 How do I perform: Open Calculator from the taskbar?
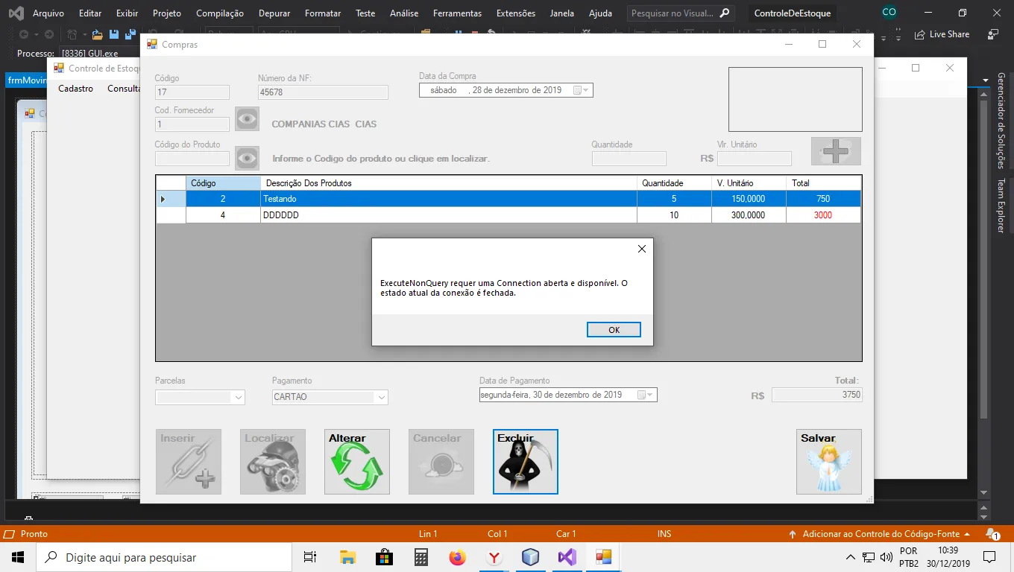click(421, 557)
